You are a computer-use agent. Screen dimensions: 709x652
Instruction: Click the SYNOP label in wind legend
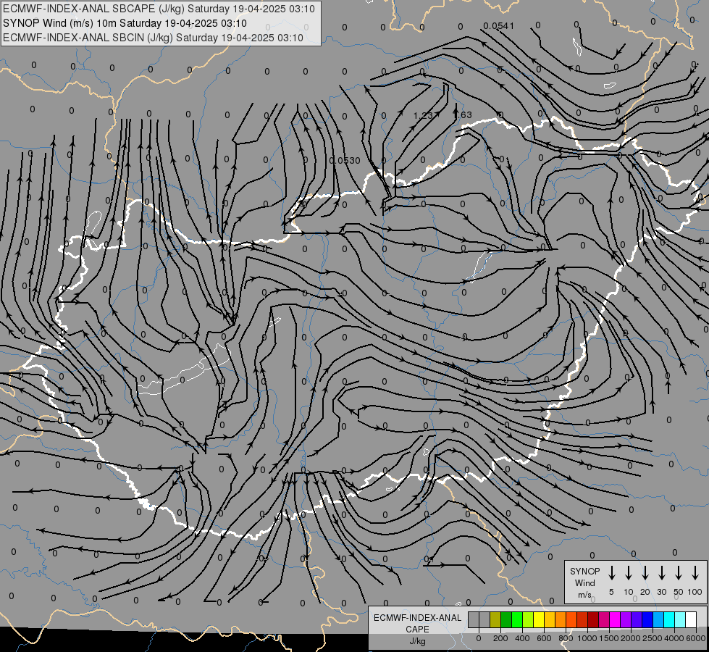pos(584,572)
